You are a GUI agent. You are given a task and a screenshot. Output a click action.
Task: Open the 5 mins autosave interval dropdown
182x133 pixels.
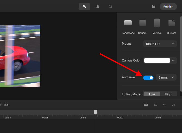coord(166,77)
